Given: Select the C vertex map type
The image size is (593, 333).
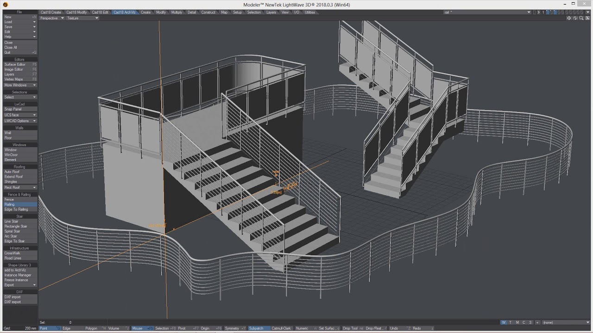Looking at the screenshot, I should 524,322.
